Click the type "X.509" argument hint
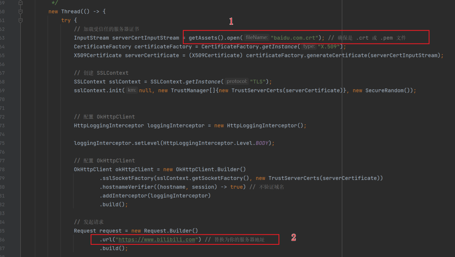The height and width of the screenshot is (257, 455). pos(308,46)
